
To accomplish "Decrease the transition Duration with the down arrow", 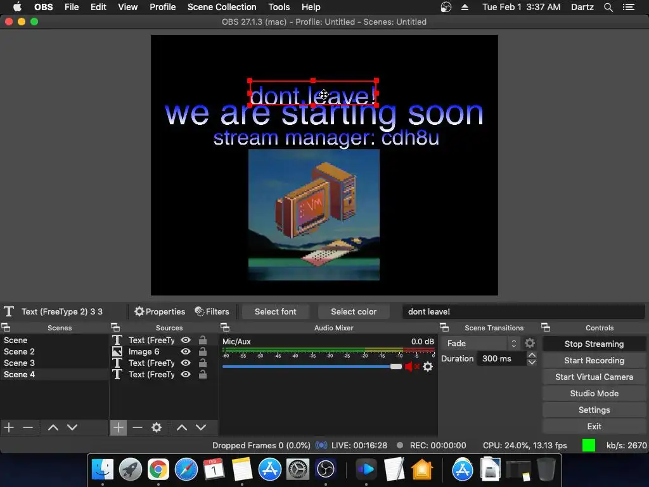I will coord(532,362).
